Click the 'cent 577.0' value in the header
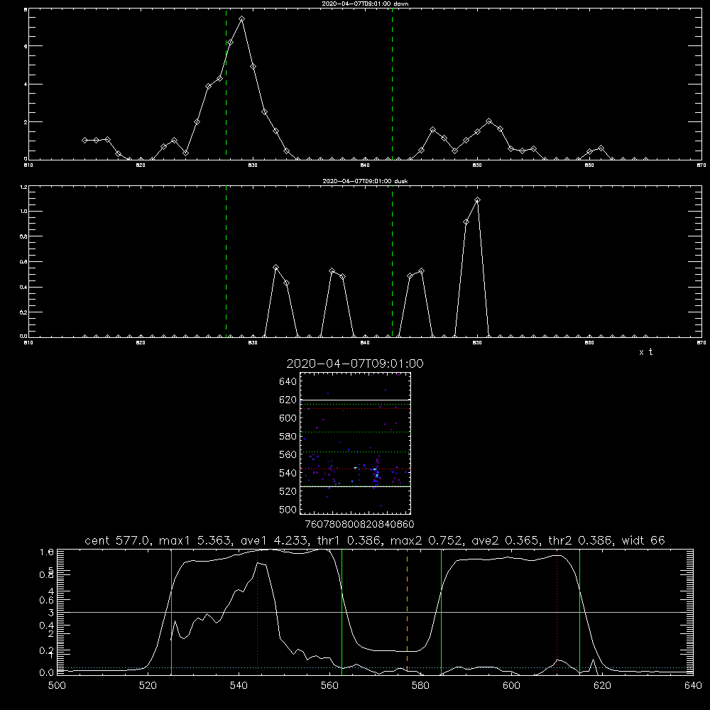This screenshot has width=710, height=710. pyautogui.click(x=117, y=540)
